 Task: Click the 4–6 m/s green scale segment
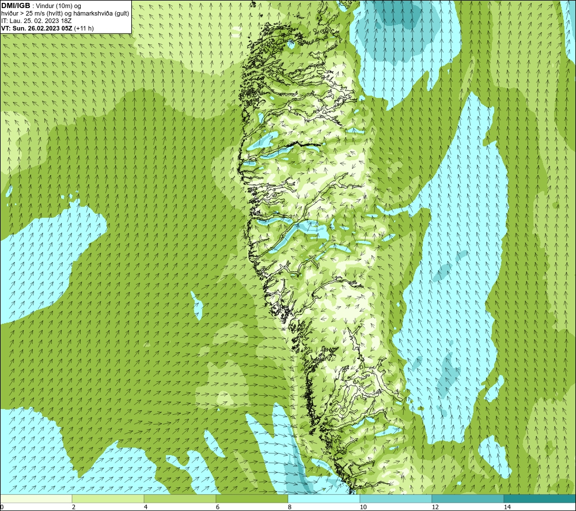180,498
